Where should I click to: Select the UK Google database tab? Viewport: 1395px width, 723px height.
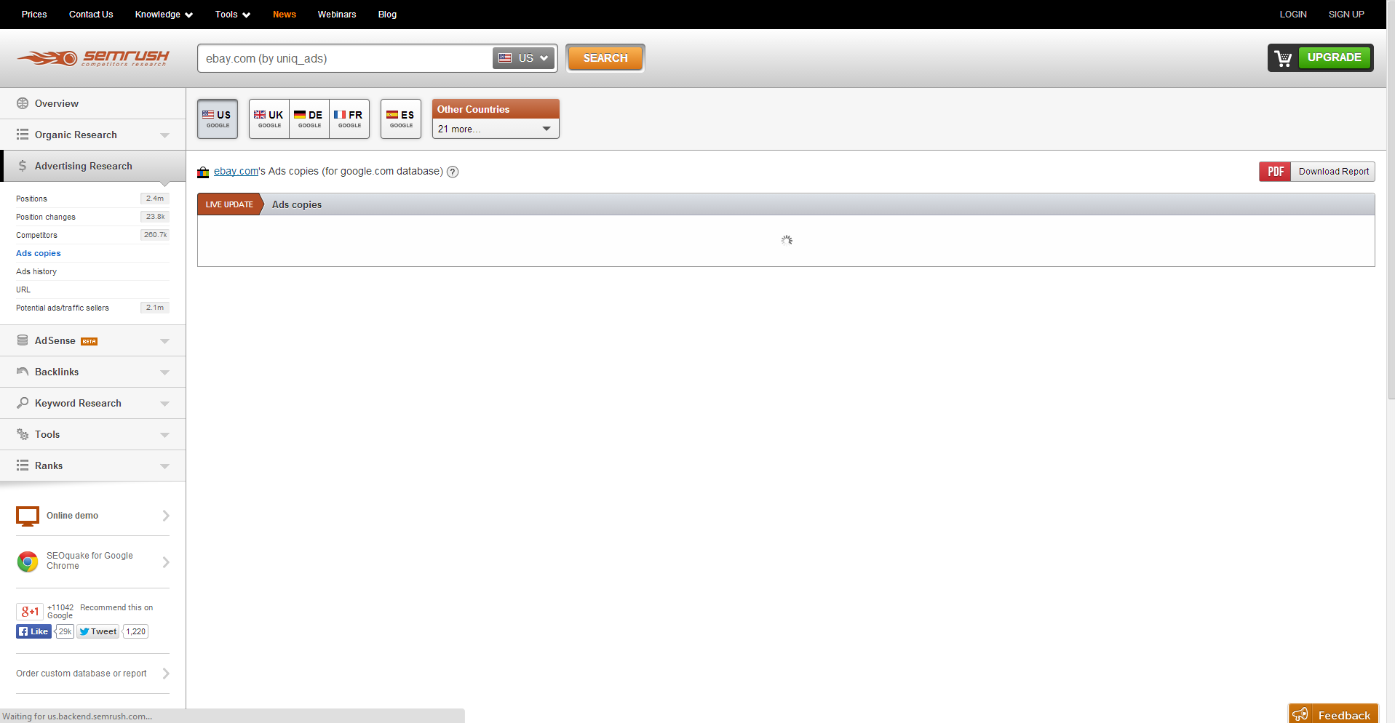[269, 119]
